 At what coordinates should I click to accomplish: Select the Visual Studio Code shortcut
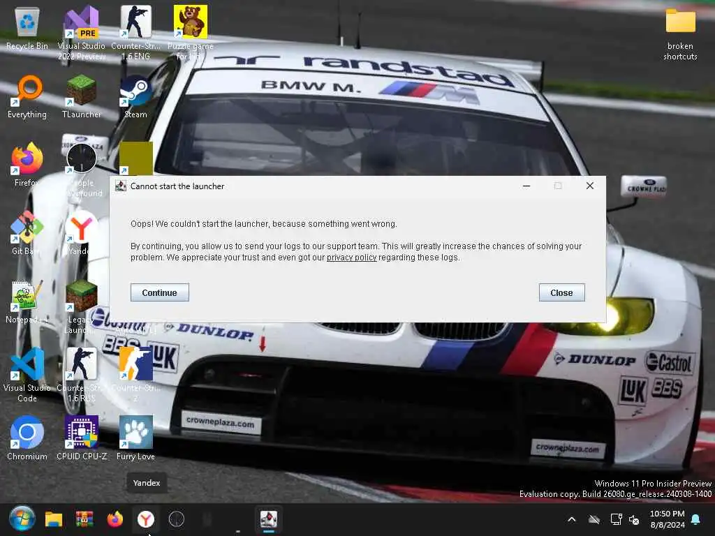pyautogui.click(x=27, y=375)
